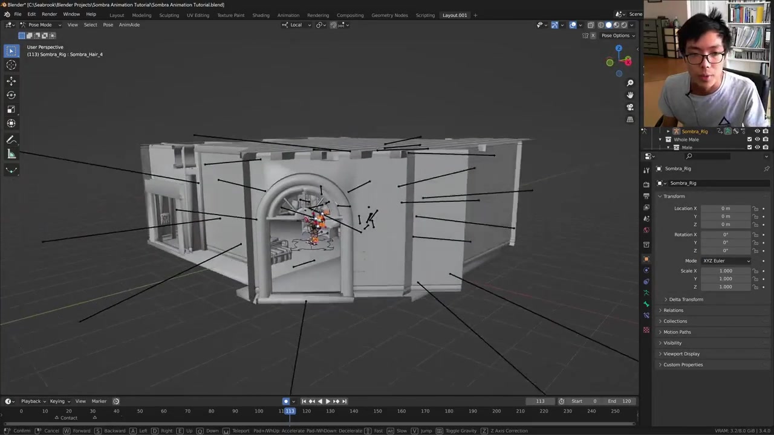Select the Measure tool
Viewport: 774px width, 435px height.
[x=11, y=155]
